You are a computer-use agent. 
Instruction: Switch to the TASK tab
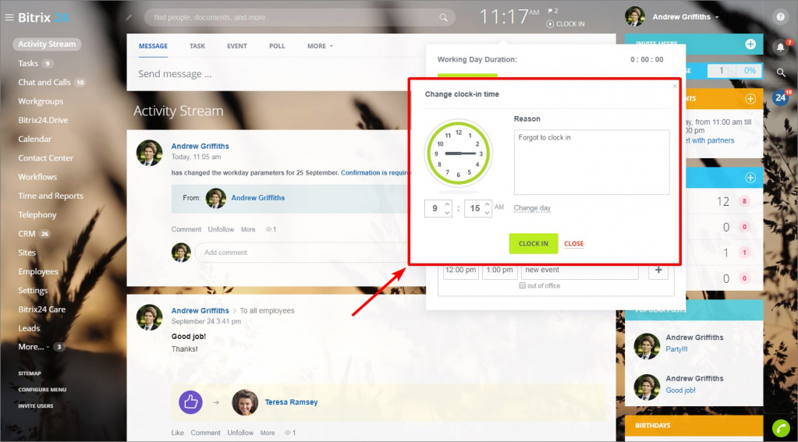pos(197,46)
